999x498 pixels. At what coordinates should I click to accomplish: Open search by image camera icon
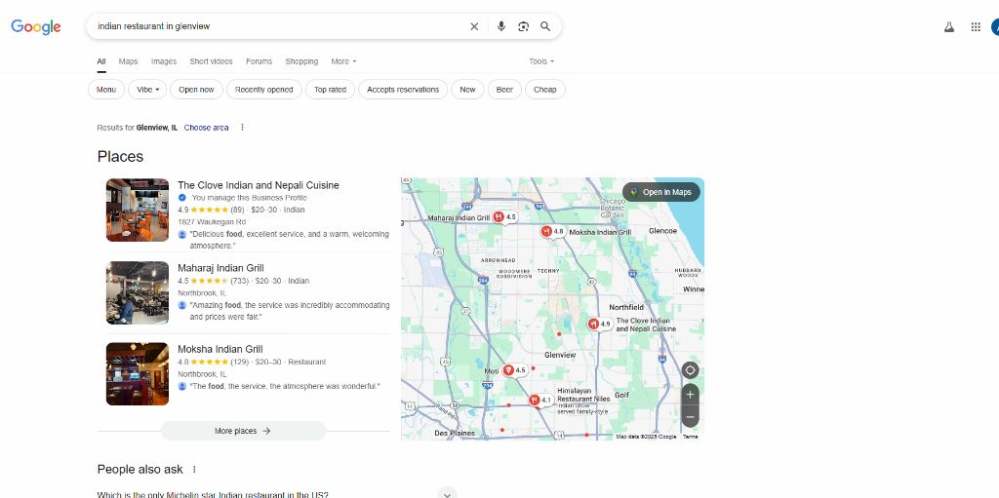pyautogui.click(x=523, y=26)
